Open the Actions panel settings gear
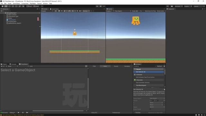This screenshot has width=206, height=116. coord(164,66)
